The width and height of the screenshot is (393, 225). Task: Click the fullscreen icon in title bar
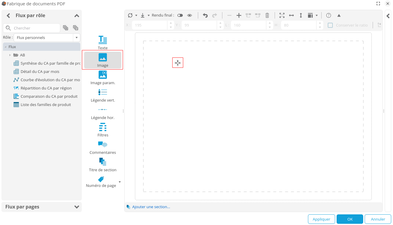tap(378, 4)
